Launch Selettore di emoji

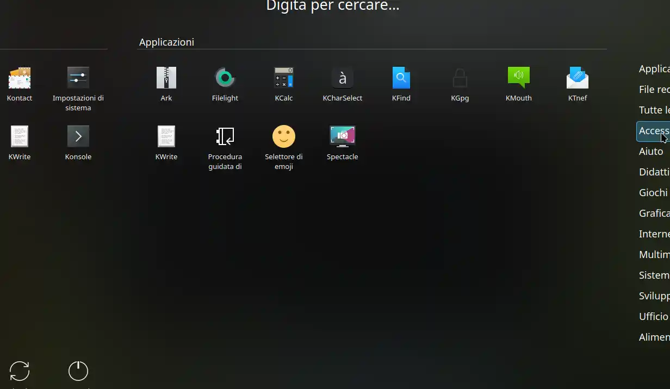click(x=283, y=140)
